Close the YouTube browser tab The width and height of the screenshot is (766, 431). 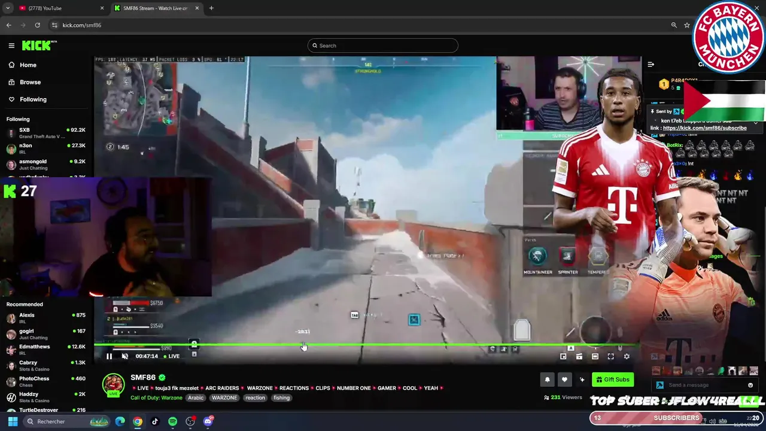point(102,8)
